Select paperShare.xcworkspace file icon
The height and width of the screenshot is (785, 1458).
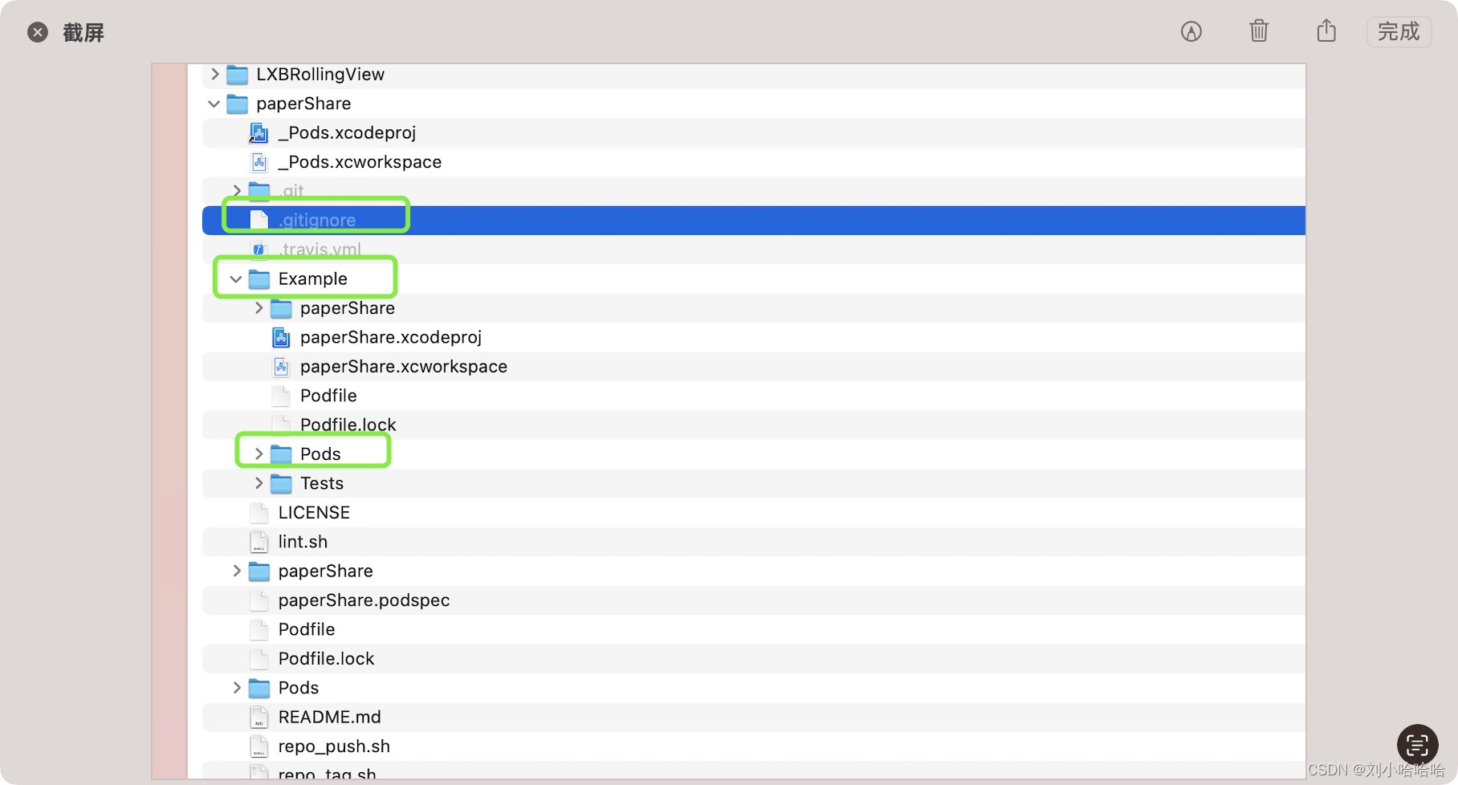click(x=281, y=367)
